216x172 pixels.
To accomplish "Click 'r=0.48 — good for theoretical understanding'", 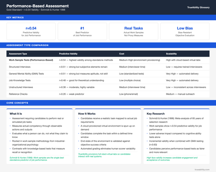I will [x=82, y=80].
